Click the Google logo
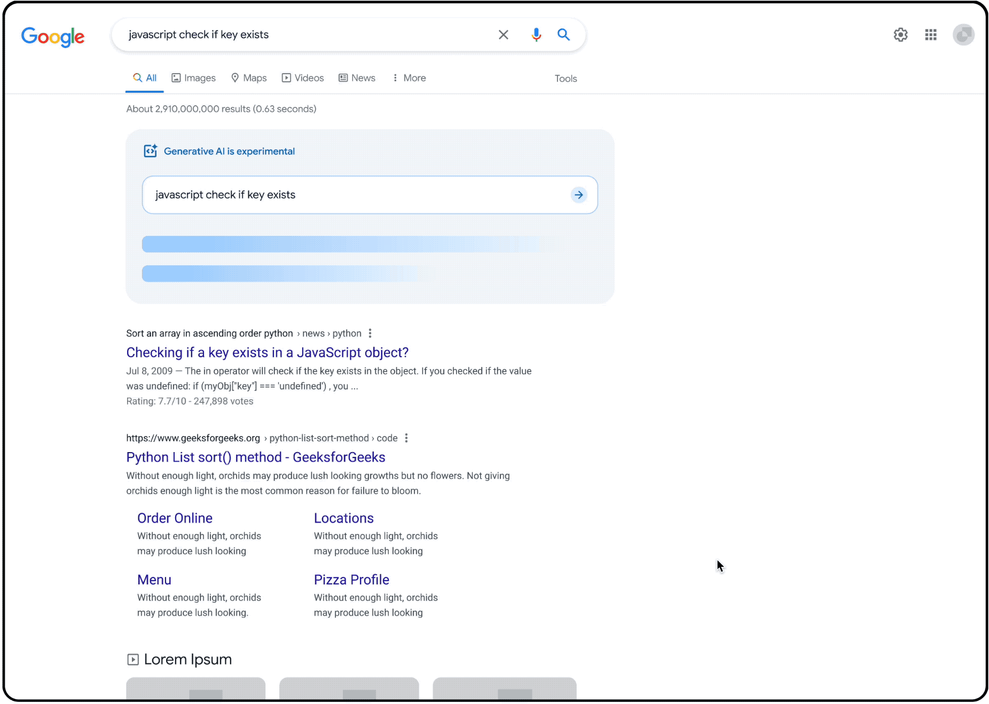989x704 pixels. point(52,36)
